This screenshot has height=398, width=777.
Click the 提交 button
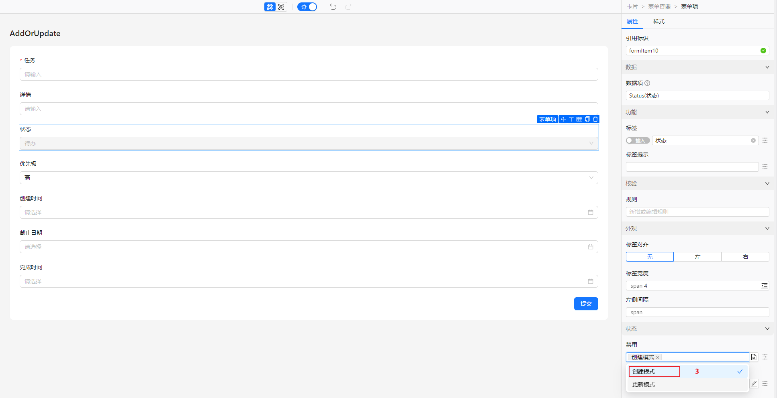pyautogui.click(x=586, y=304)
